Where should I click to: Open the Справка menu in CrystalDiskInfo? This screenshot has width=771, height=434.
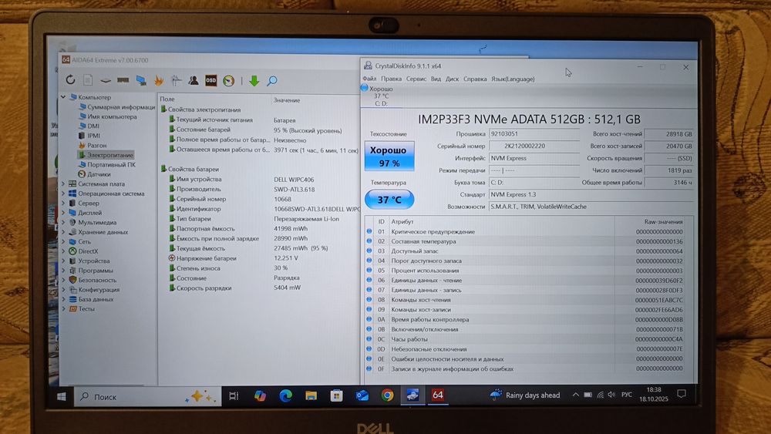click(x=475, y=79)
